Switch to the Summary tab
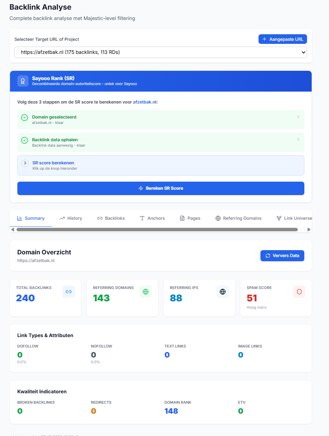Screen dimensions: 329x436 31,218
